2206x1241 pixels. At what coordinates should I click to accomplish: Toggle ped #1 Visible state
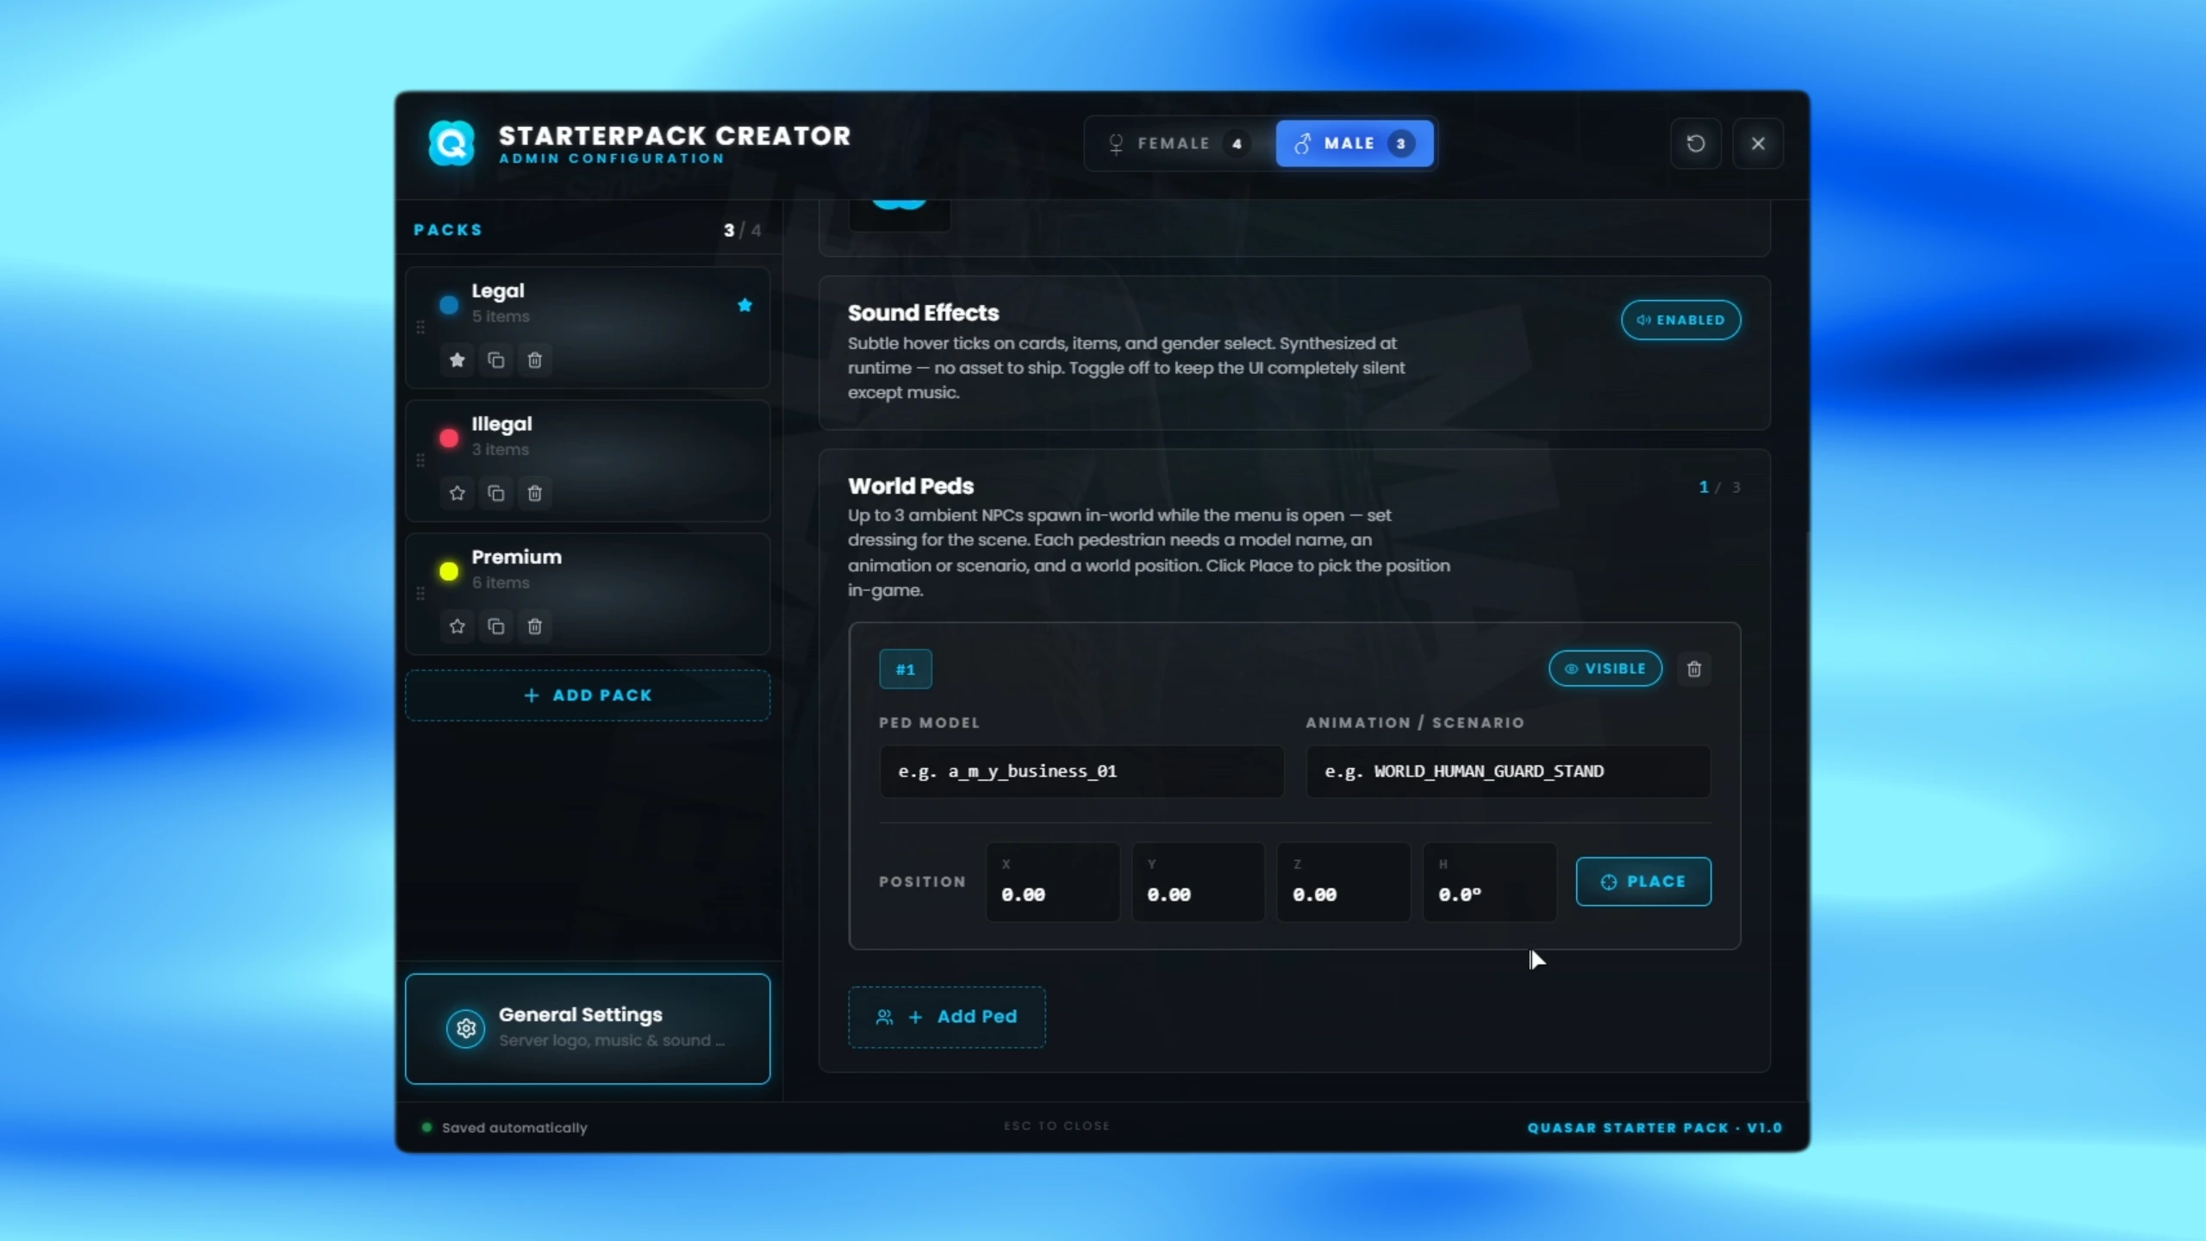click(1605, 669)
